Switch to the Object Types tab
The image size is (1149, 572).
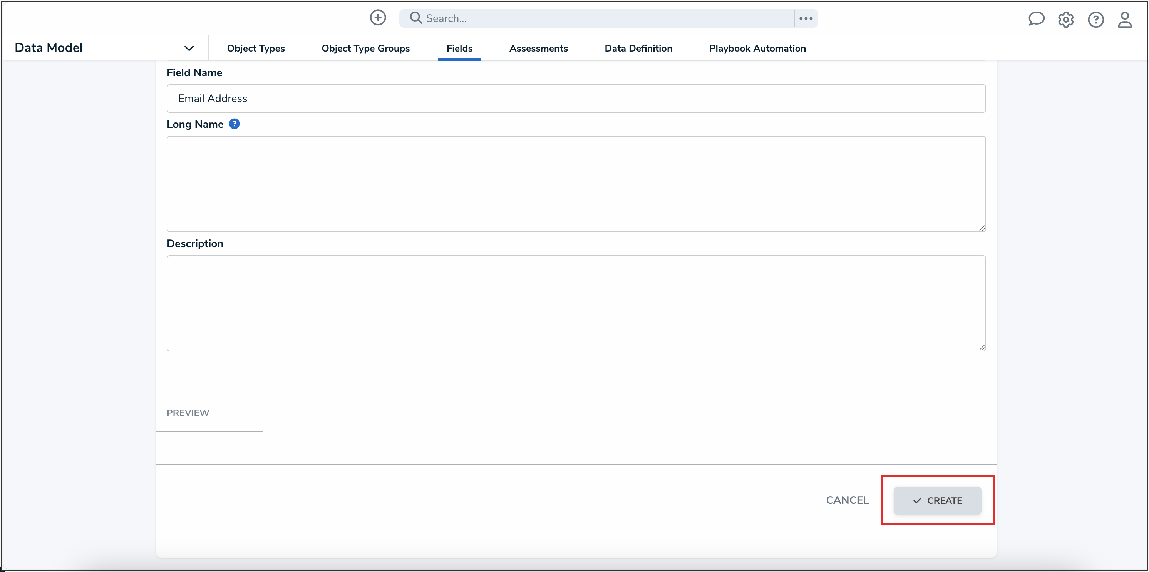click(x=256, y=48)
